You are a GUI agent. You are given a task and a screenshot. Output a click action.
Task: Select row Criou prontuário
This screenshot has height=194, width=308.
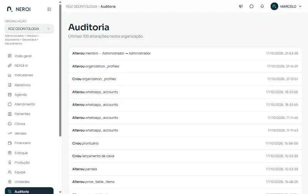click(x=185, y=143)
